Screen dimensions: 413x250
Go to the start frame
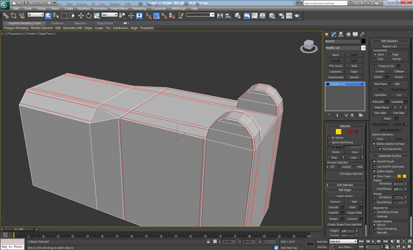pyautogui.click(x=361, y=242)
